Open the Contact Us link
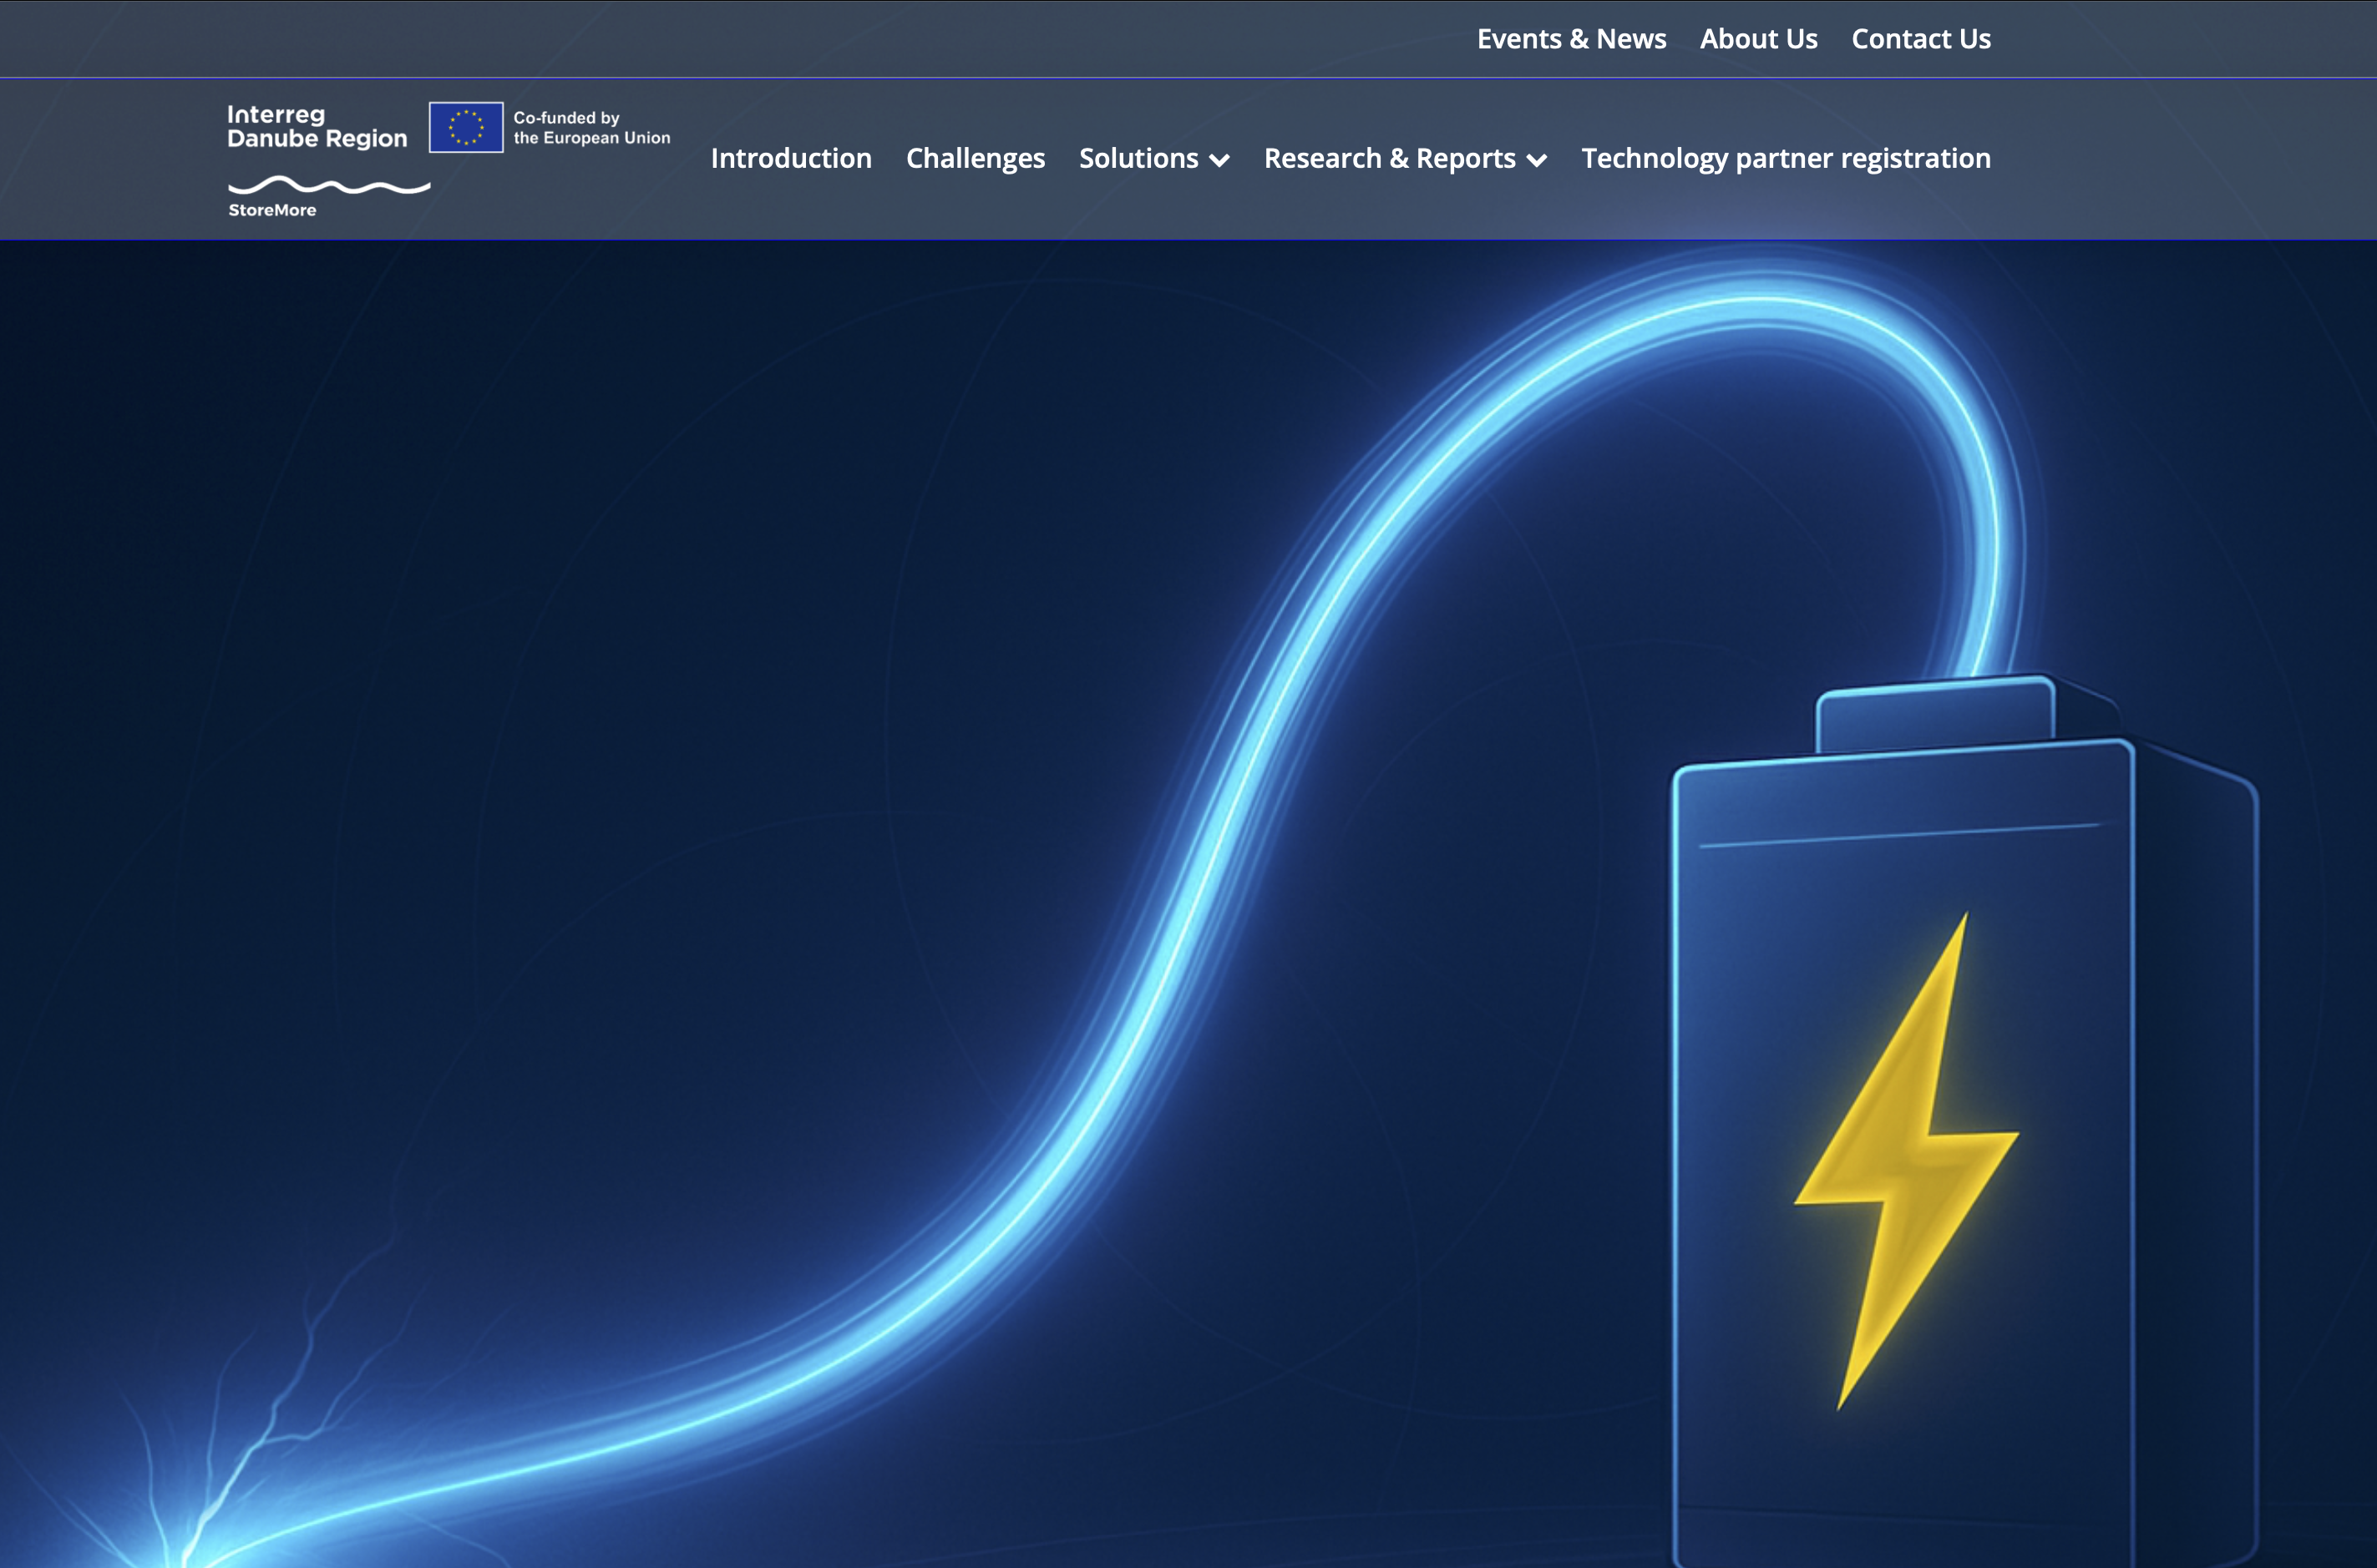This screenshot has height=1568, width=2377. point(1921,39)
